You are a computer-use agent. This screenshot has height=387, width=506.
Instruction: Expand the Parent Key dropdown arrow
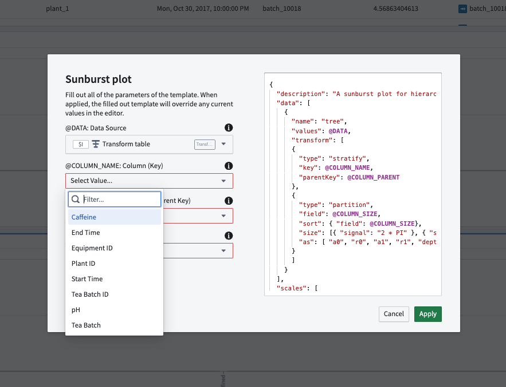223,216
